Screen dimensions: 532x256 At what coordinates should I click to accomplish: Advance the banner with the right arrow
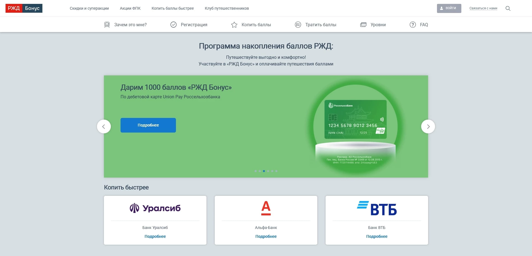tap(428, 126)
